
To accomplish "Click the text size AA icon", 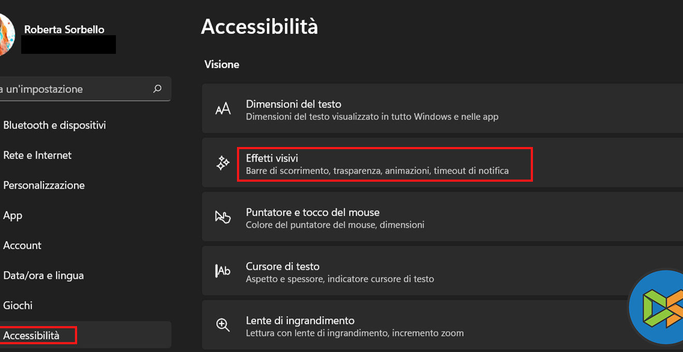I will click(223, 110).
